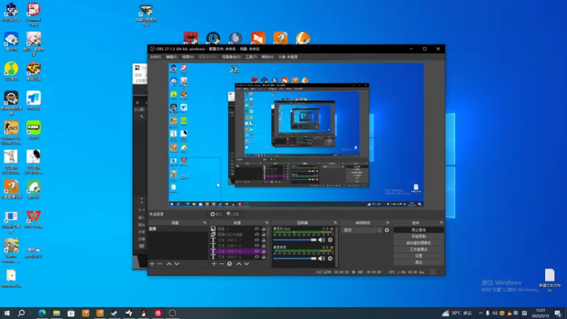567x319 pixels.
Task: Toggle lock on 图像 3 source
Action: [x=264, y=229]
